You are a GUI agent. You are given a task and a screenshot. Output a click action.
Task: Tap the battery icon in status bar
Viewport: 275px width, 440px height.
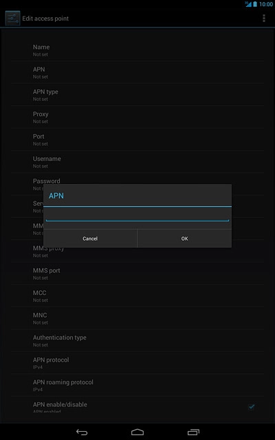(x=255, y=4)
